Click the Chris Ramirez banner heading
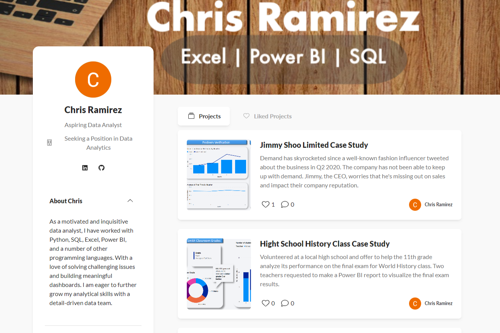500x333 pixels. [x=283, y=17]
